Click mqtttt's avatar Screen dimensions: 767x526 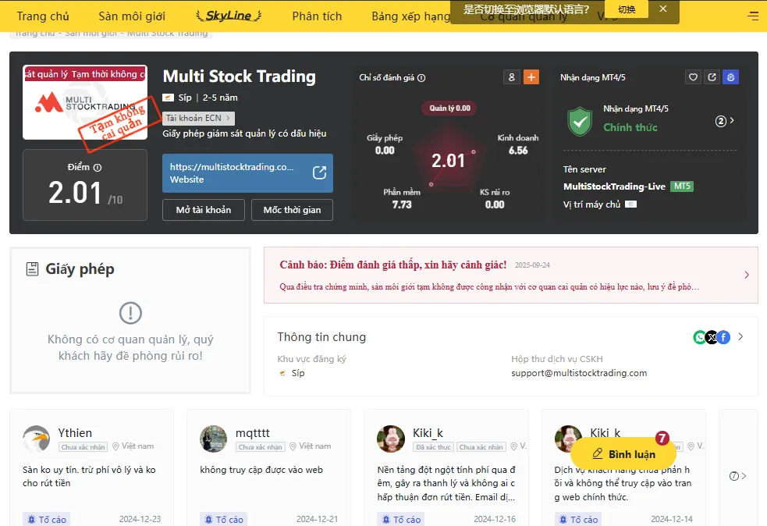tap(214, 439)
